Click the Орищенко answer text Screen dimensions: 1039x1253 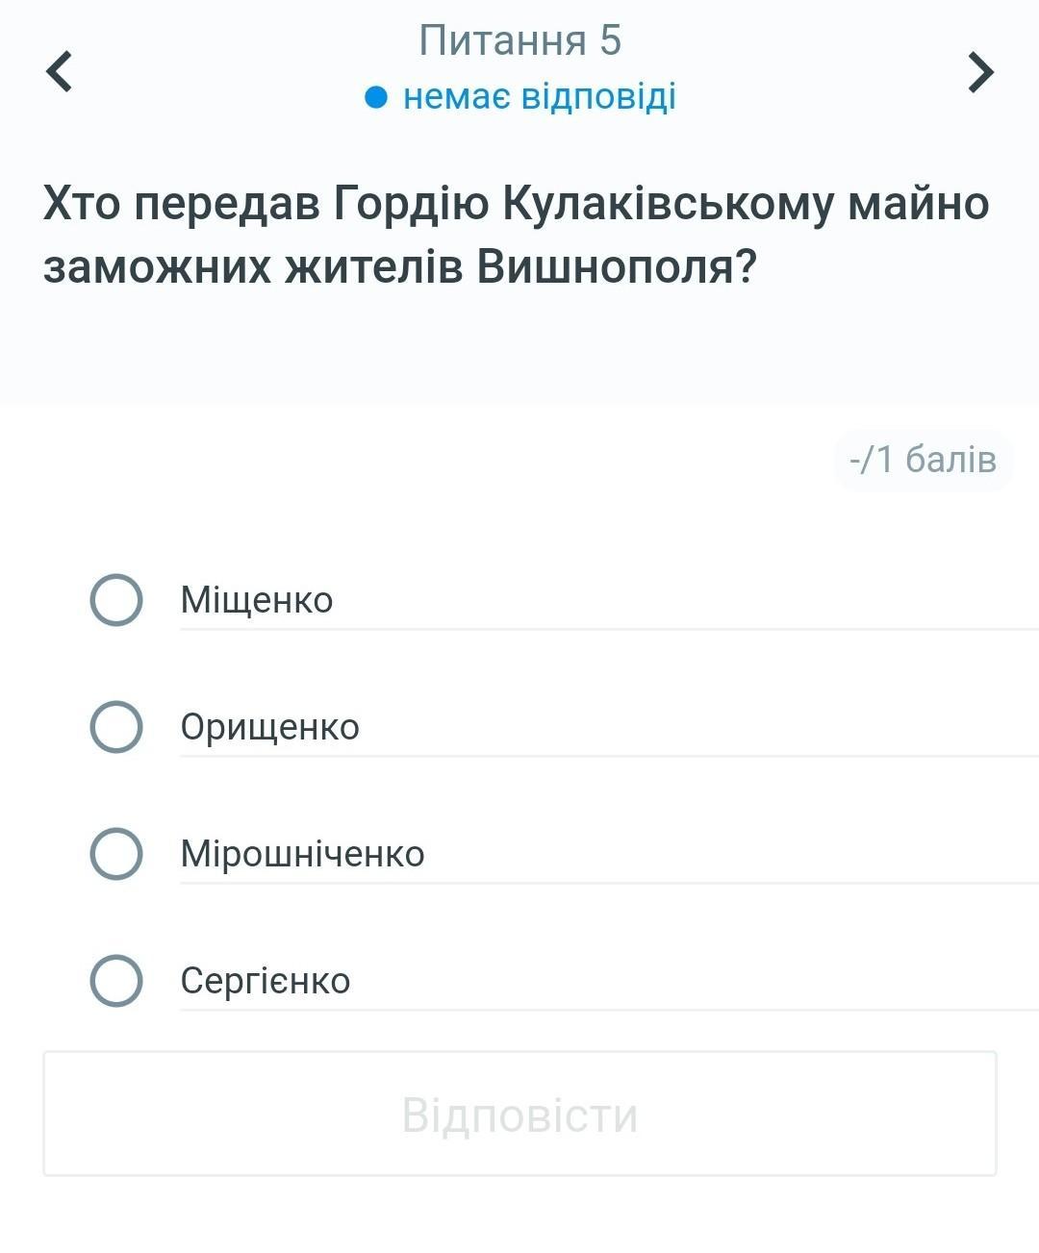pos(269,727)
